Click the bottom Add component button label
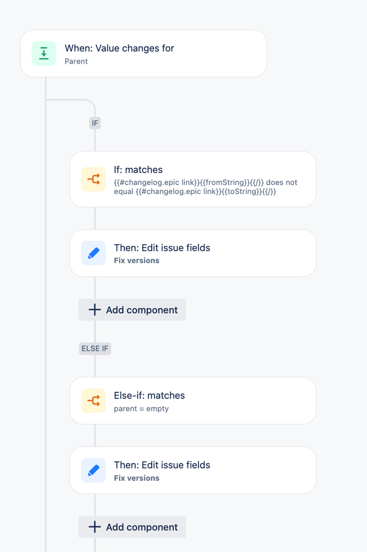The width and height of the screenshot is (367, 552). coord(142,527)
